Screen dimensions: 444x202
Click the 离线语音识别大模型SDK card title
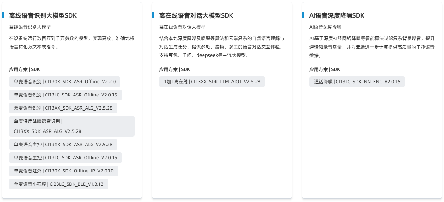[x=43, y=15]
